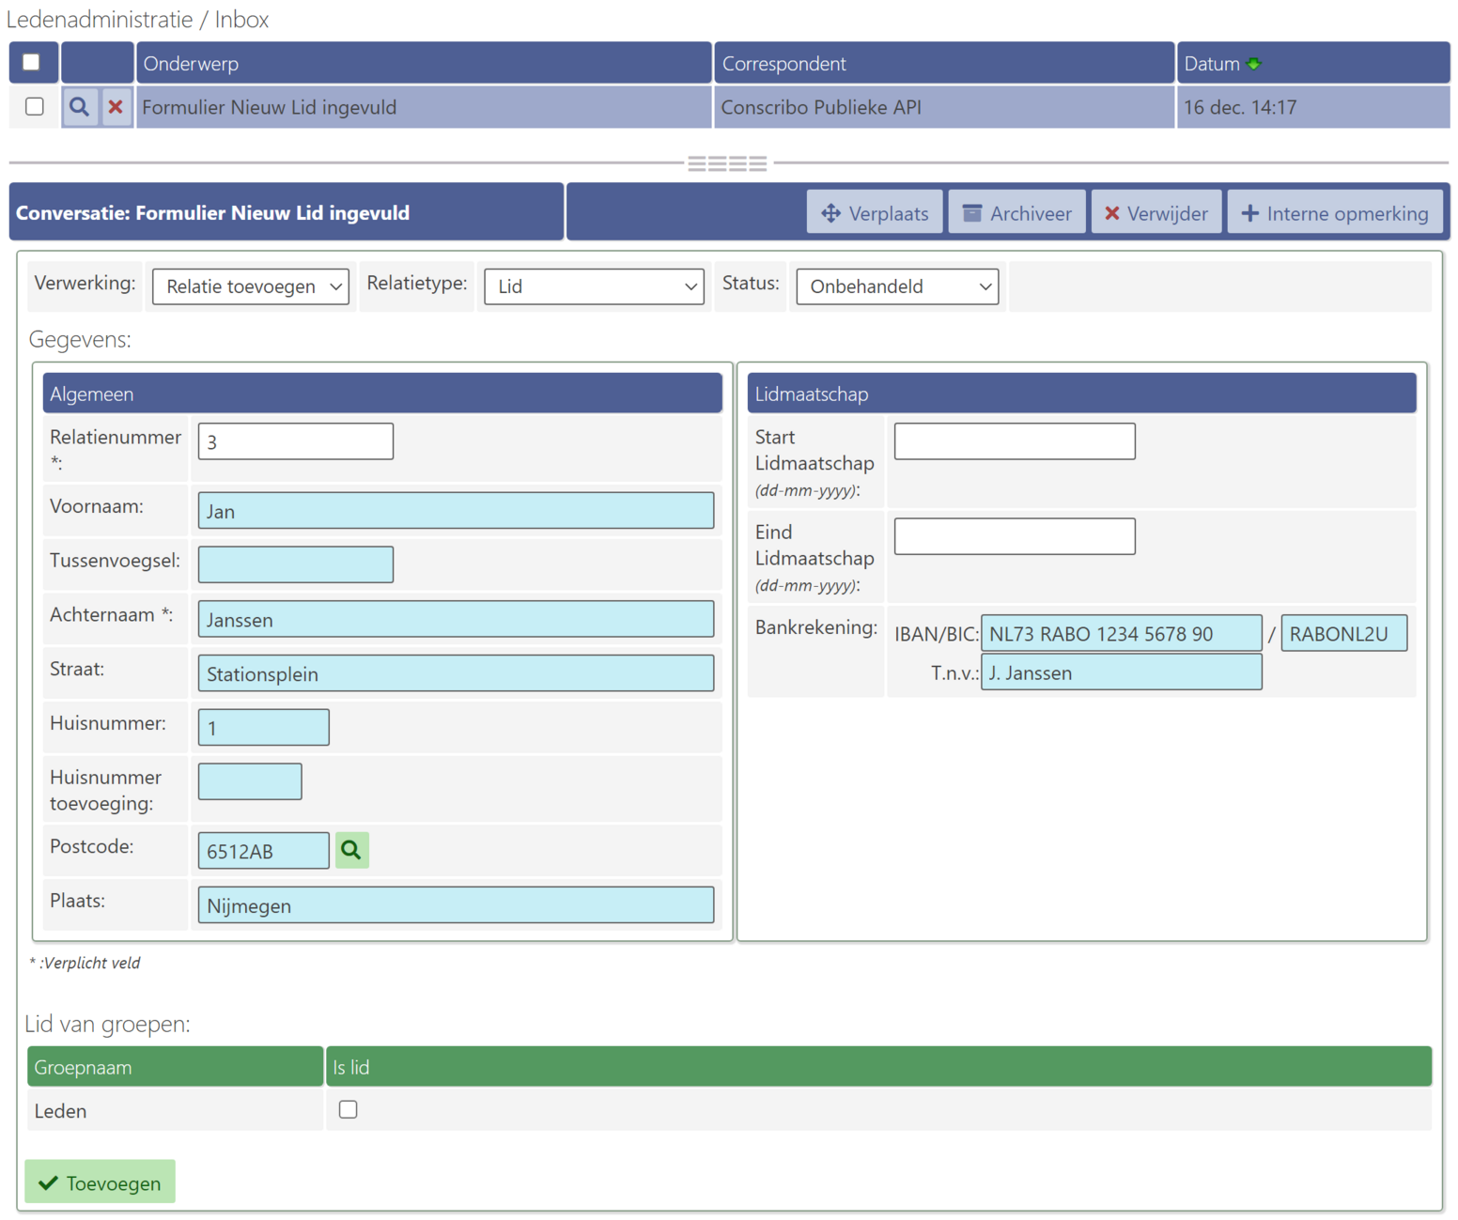Screen dimensions: 1458x1220
Task: Open the Verwerking dropdown
Action: pyautogui.click(x=250, y=286)
